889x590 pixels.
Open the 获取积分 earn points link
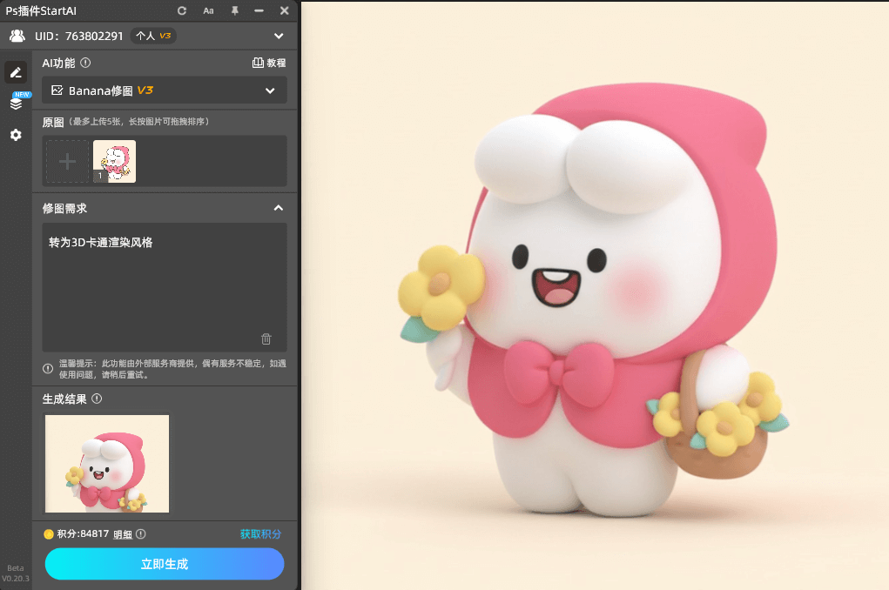click(259, 533)
